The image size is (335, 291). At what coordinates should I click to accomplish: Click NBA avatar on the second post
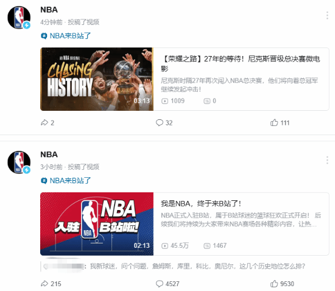pyautogui.click(x=19, y=162)
